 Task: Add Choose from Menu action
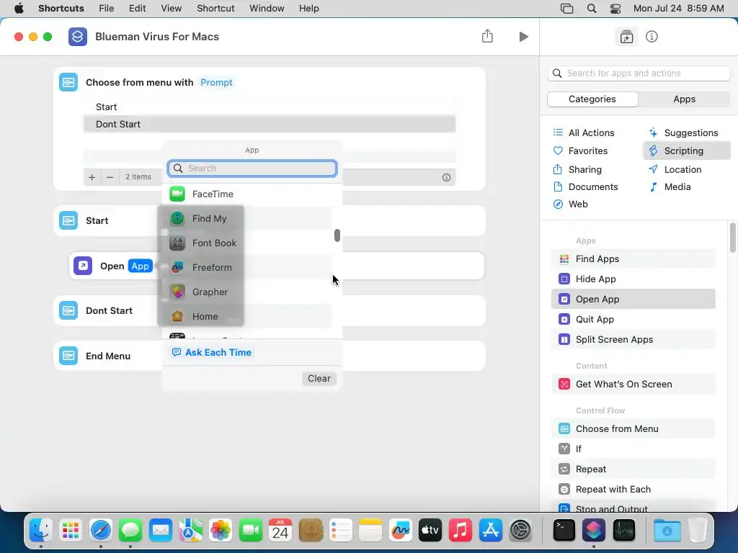(x=633, y=429)
